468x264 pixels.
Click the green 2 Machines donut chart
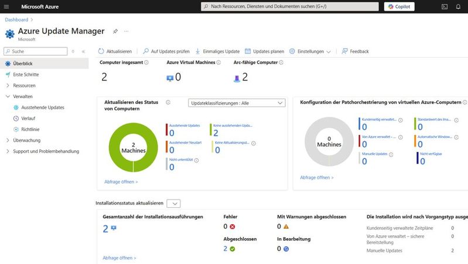pos(134,147)
